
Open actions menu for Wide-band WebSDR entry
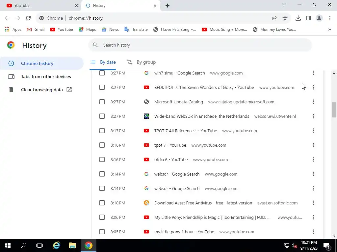coord(314,116)
